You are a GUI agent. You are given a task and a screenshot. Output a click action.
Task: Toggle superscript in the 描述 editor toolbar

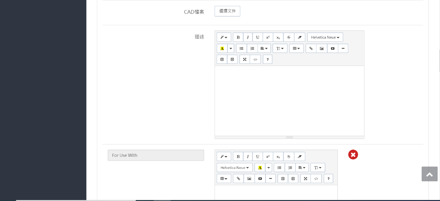268,37
